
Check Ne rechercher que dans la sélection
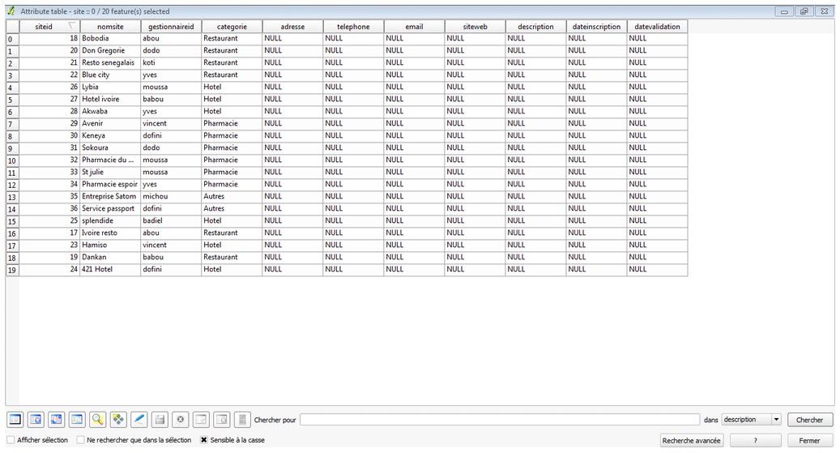click(x=80, y=440)
